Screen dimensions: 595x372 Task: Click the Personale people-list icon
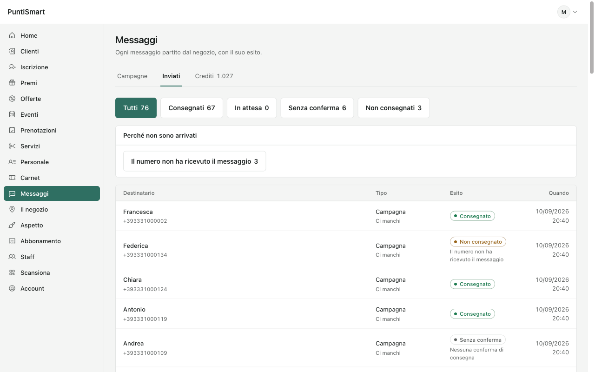coord(12,162)
